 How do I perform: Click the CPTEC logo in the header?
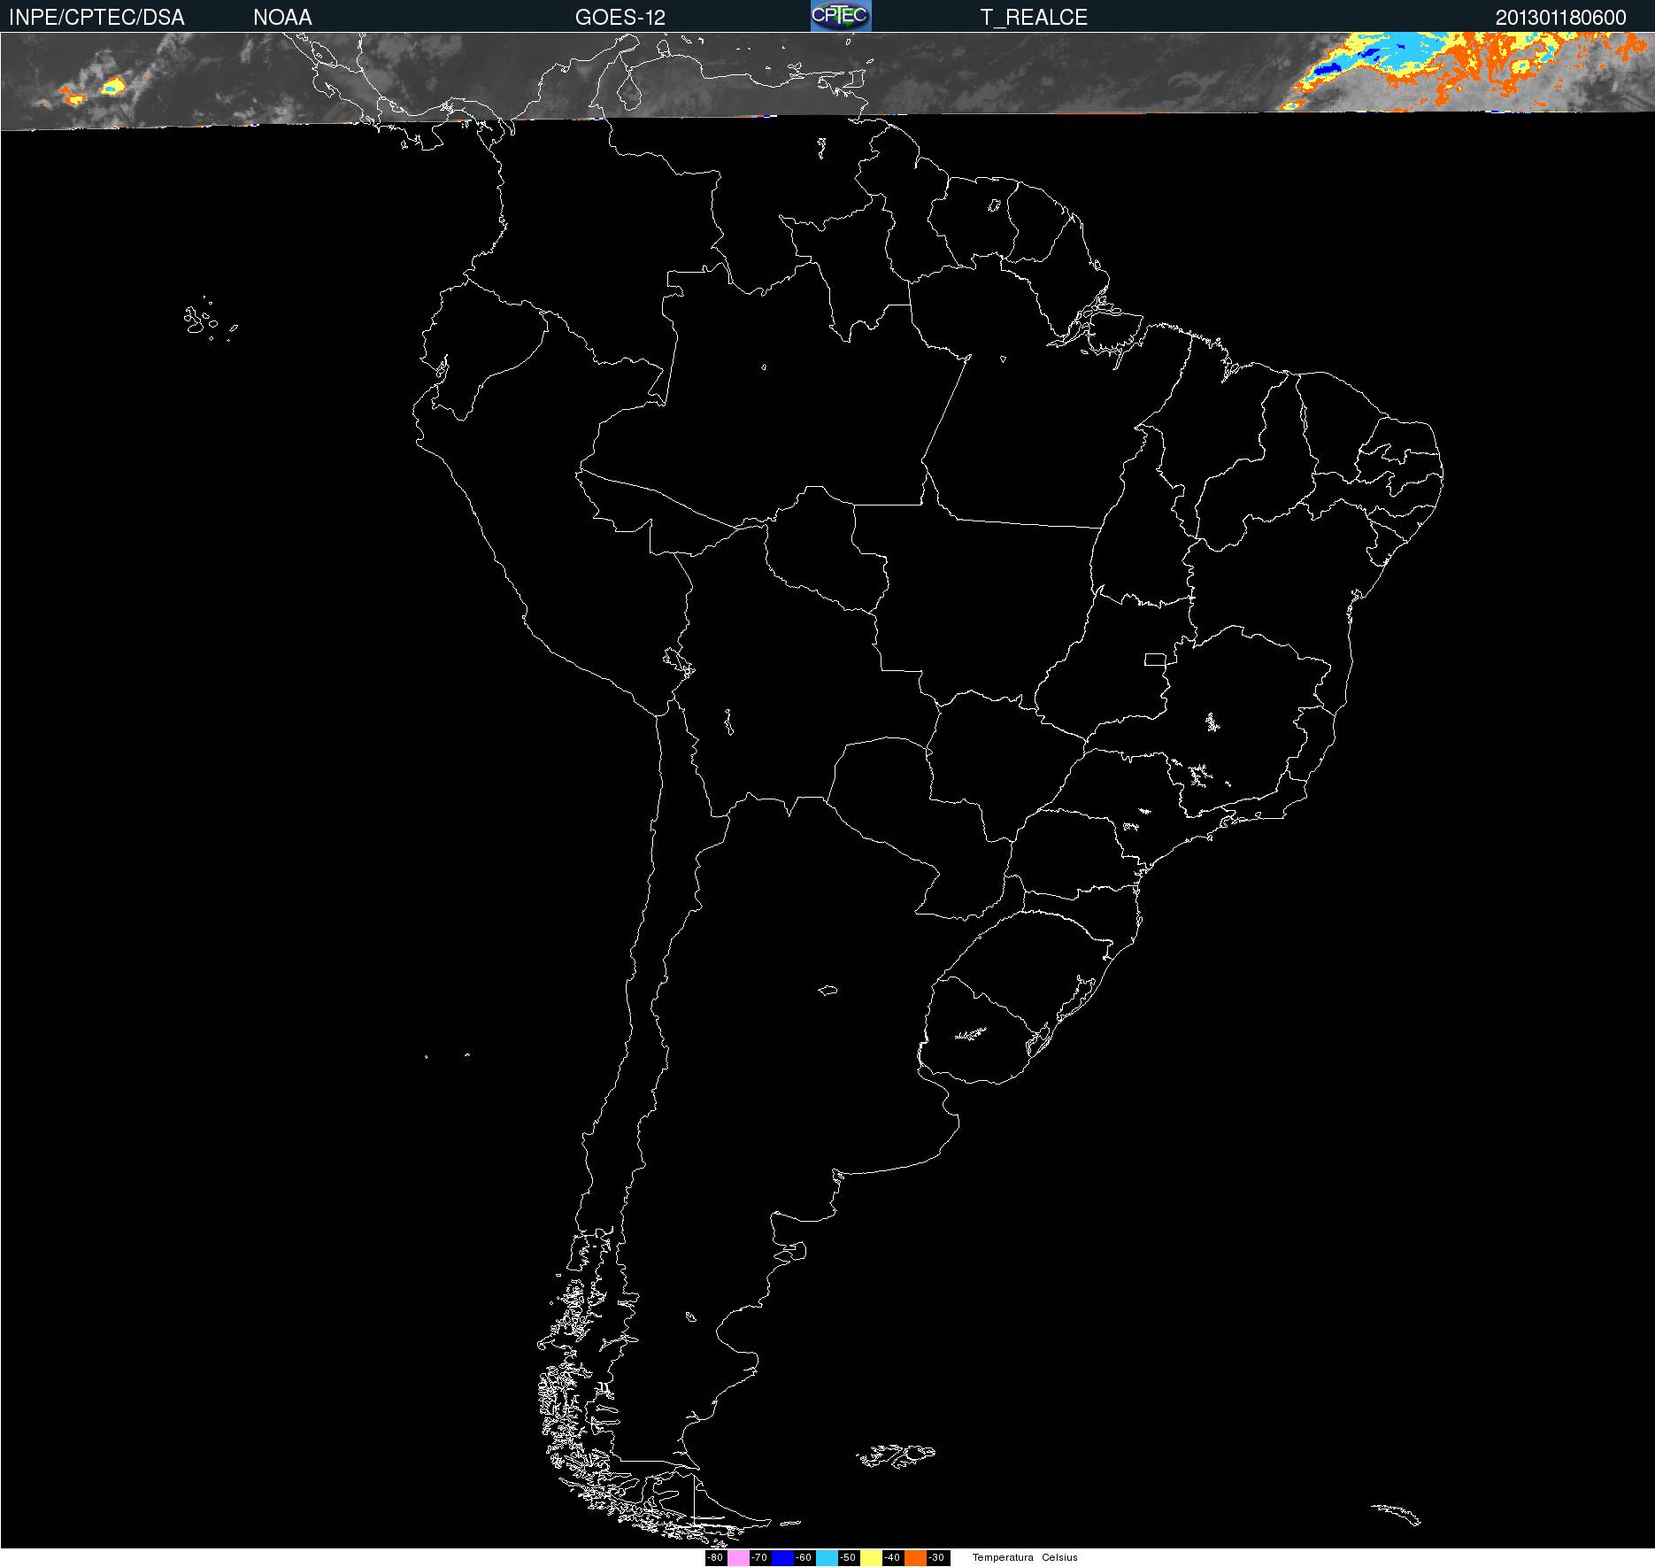pos(841,16)
